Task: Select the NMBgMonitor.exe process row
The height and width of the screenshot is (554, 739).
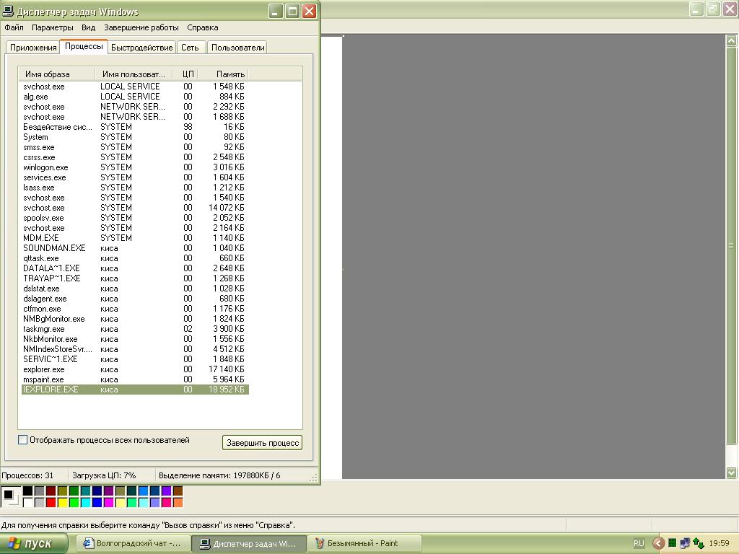Action: (135, 319)
